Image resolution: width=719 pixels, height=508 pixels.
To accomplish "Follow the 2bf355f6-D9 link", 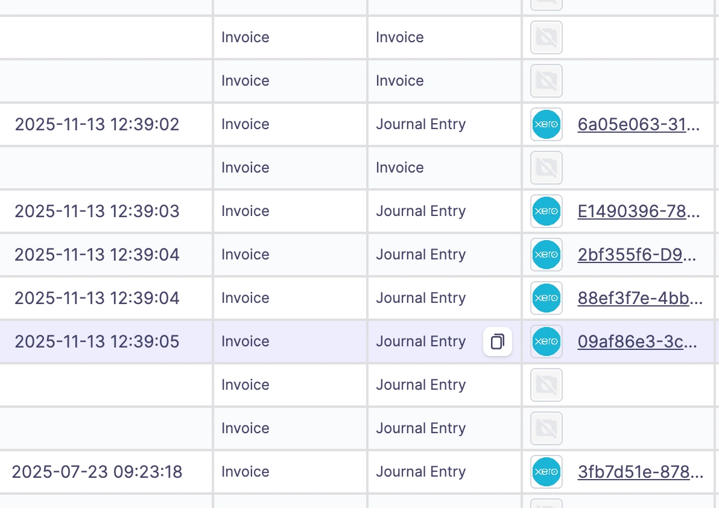I will click(639, 255).
